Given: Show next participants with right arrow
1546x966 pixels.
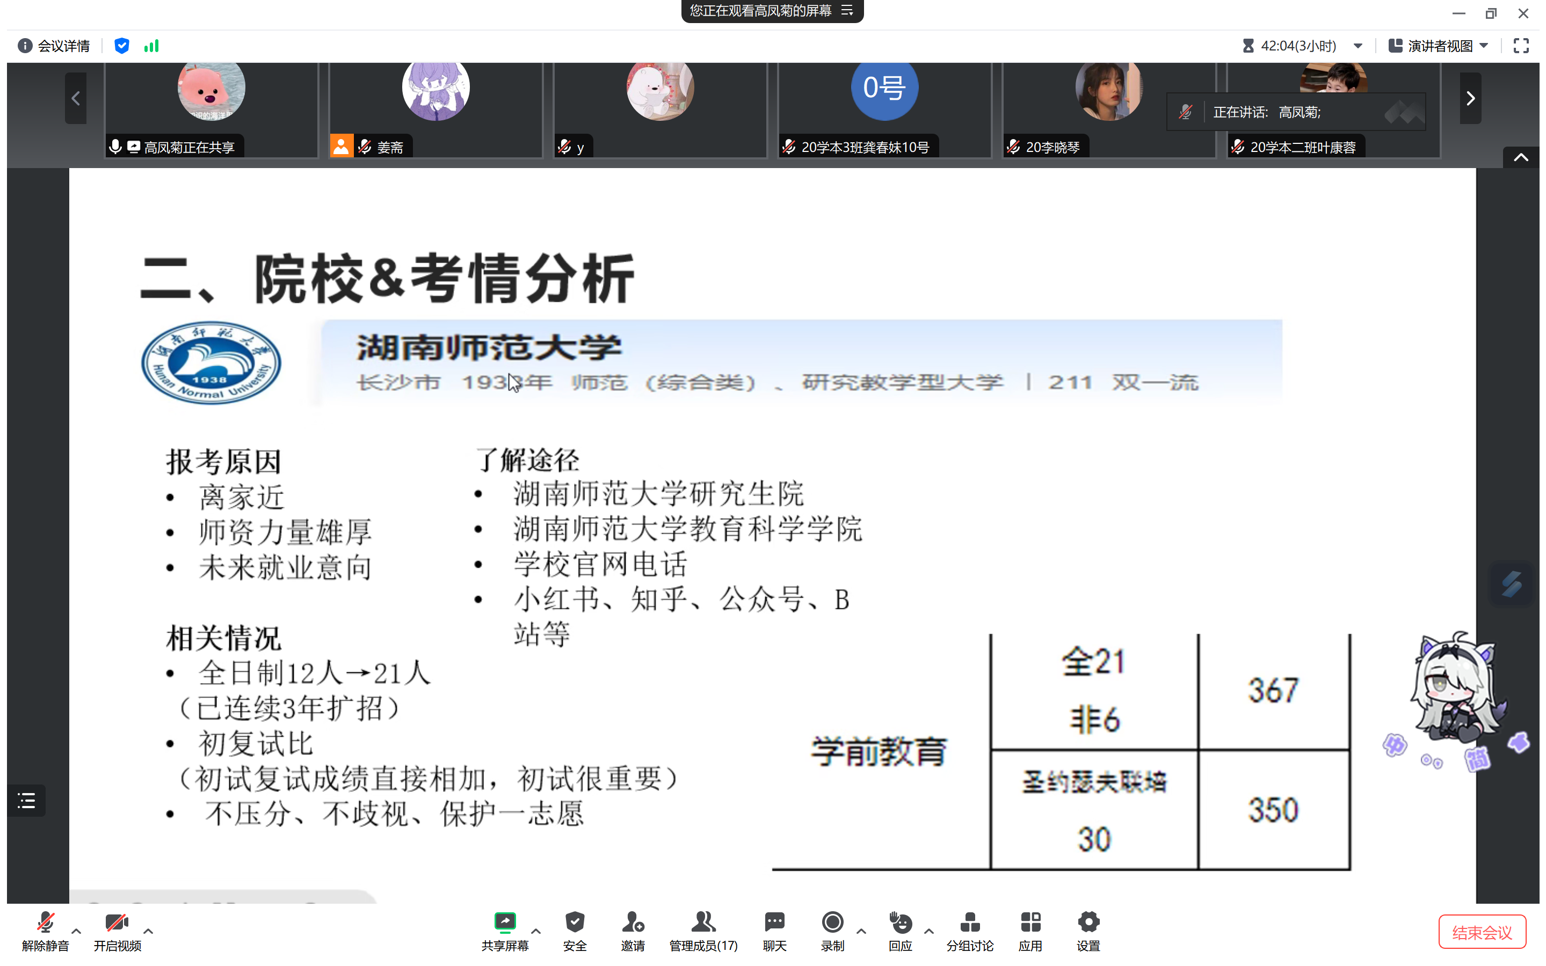Looking at the screenshot, I should [x=1471, y=98].
